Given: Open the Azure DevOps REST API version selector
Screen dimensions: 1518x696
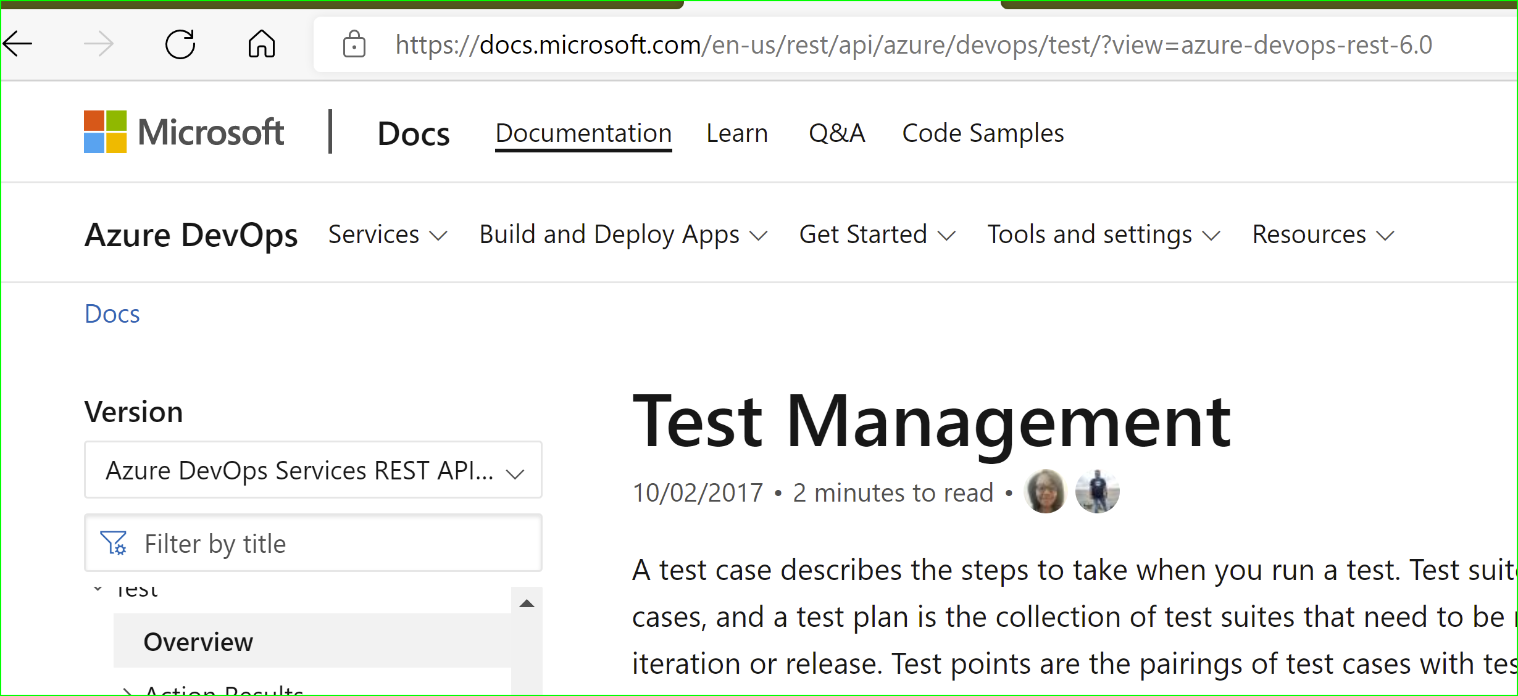Looking at the screenshot, I should [x=312, y=470].
